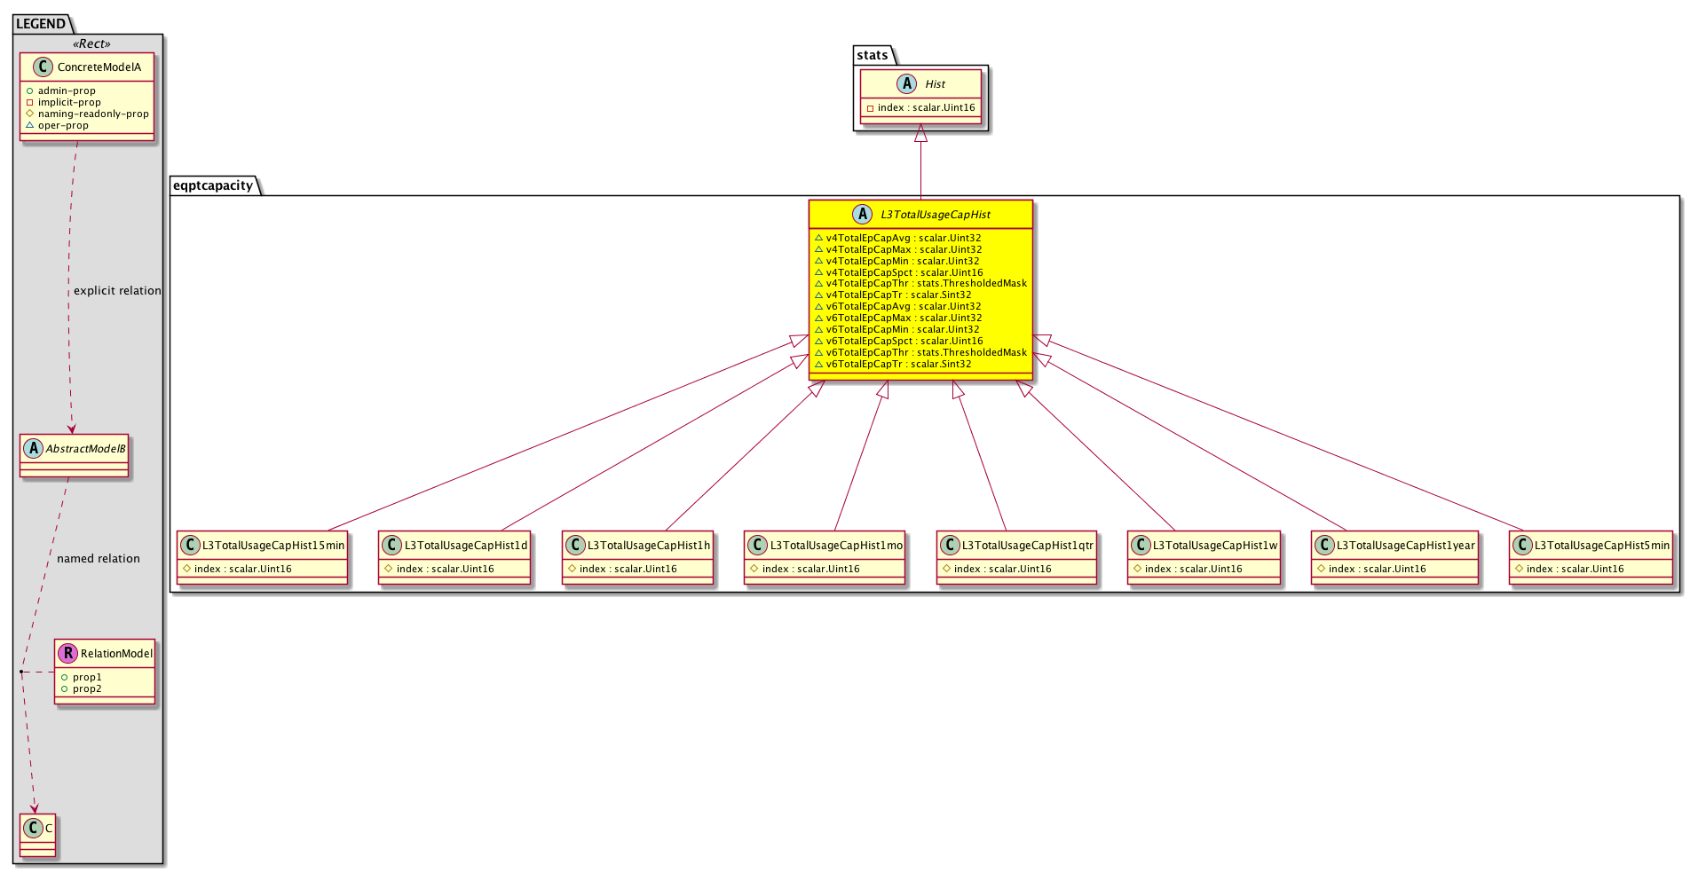The height and width of the screenshot is (873, 1698).
Task: Click the 'A' icon beside L3TotalUsageCapHist
Action: click(862, 215)
